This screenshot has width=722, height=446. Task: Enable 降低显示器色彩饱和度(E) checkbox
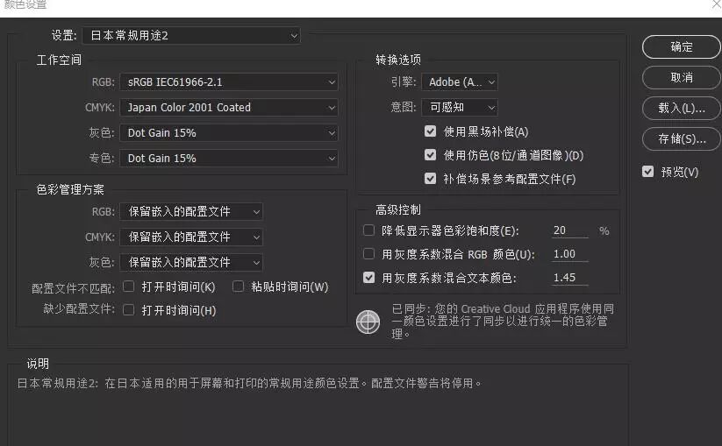pos(368,230)
